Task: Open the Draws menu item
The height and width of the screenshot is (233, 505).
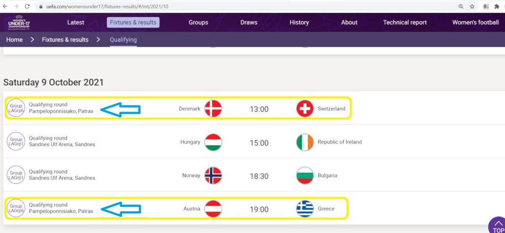Action: (x=249, y=23)
